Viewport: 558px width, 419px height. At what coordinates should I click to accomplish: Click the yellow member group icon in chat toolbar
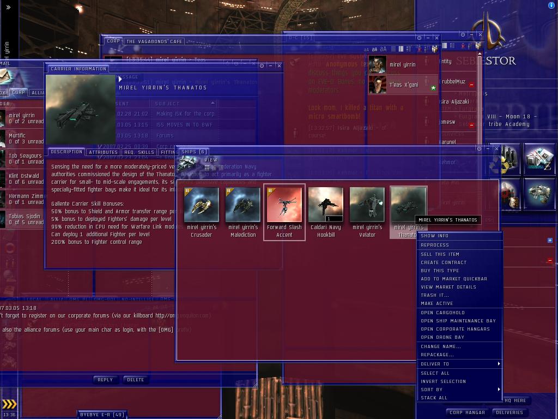tap(434, 49)
